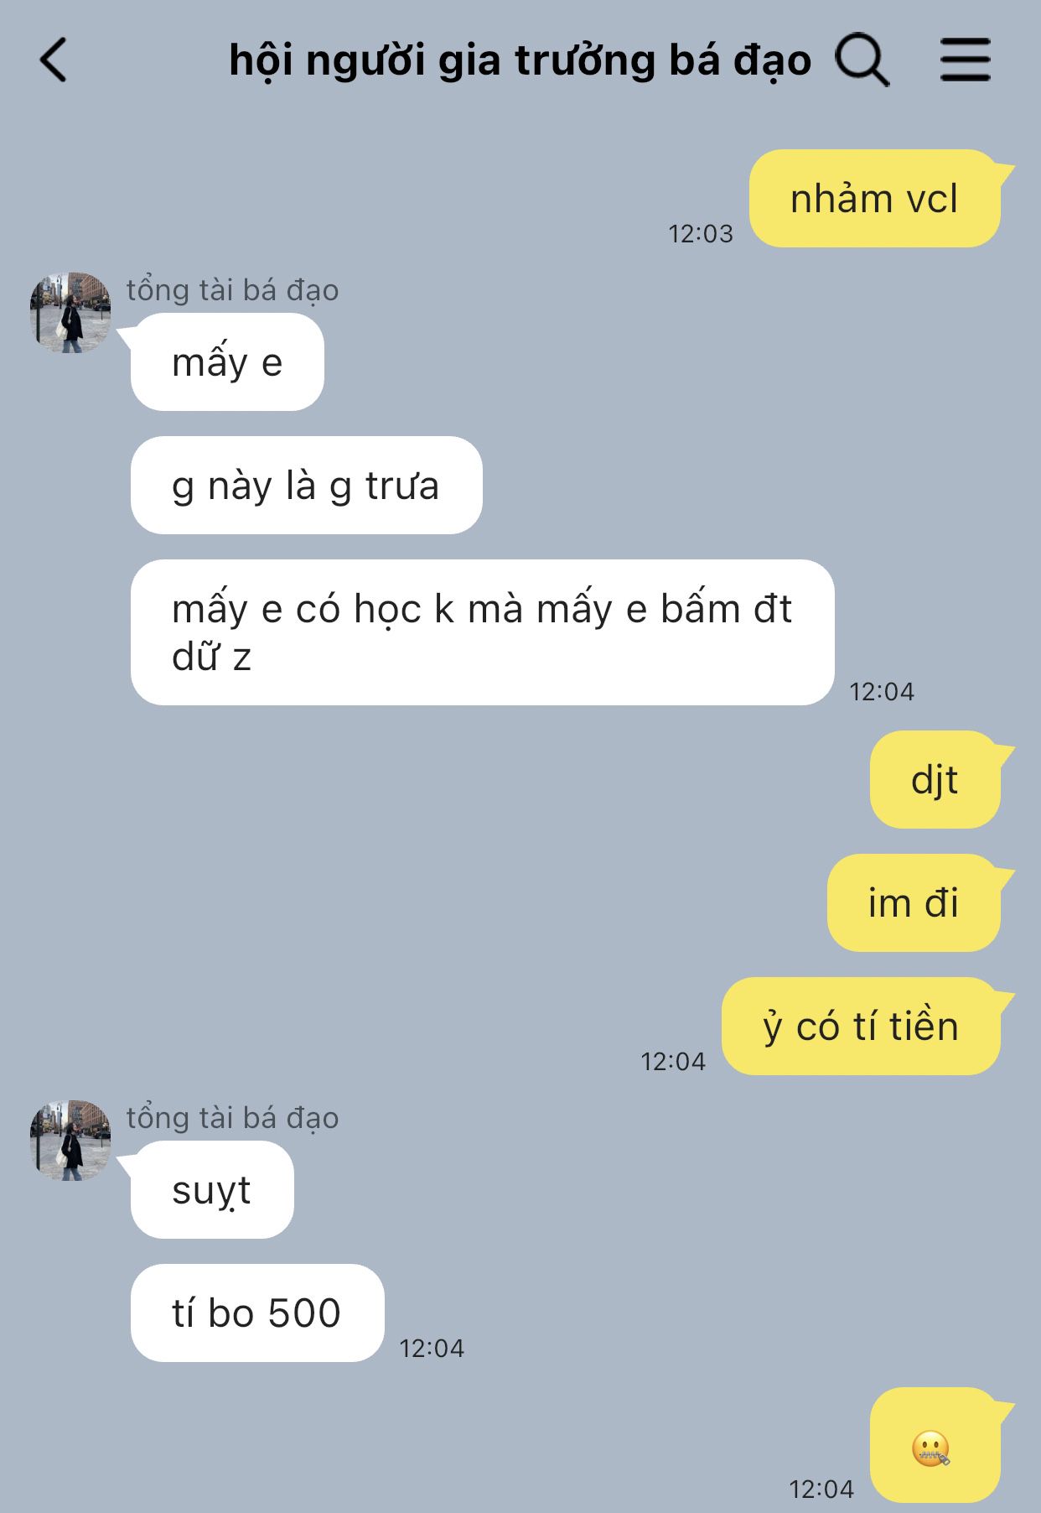Tap the sender name above 'mấy e'
This screenshot has height=1513, width=1041.
[x=232, y=290]
